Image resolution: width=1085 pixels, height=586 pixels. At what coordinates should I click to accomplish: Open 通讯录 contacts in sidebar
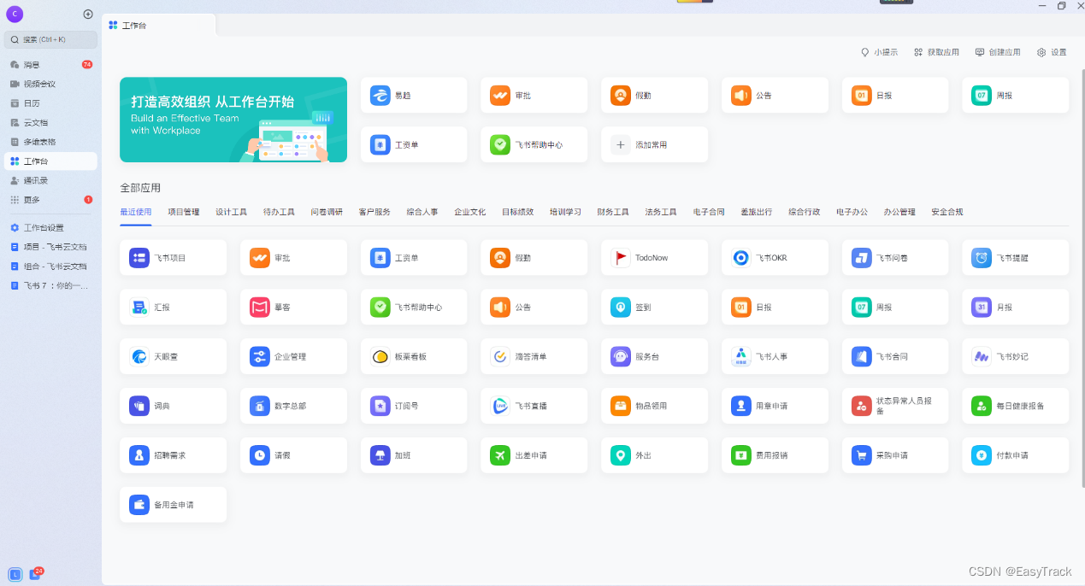pyautogui.click(x=50, y=180)
